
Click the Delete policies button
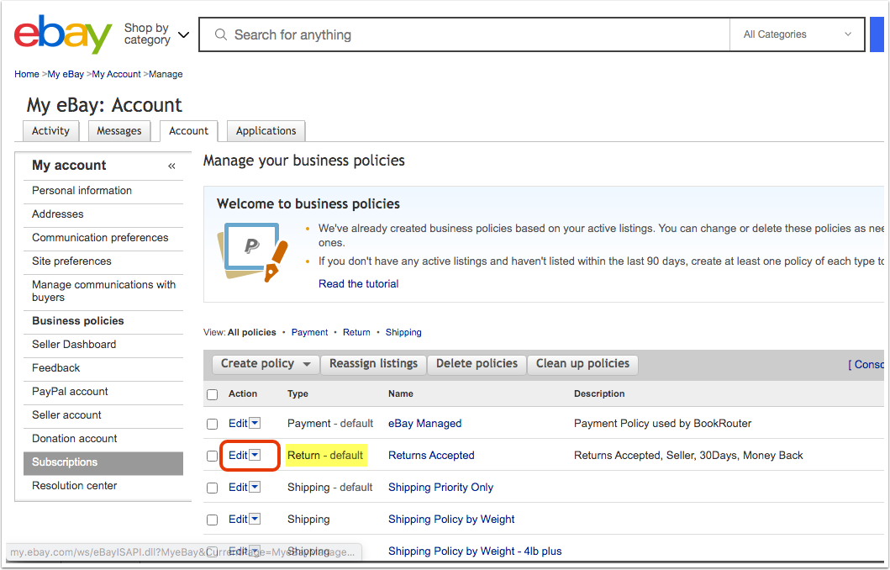point(477,364)
